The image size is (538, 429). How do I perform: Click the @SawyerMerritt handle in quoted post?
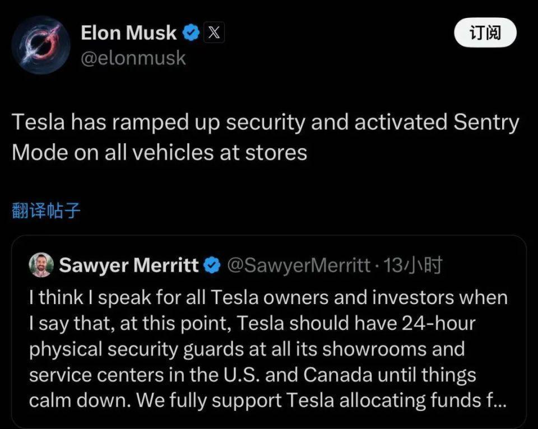point(298,265)
